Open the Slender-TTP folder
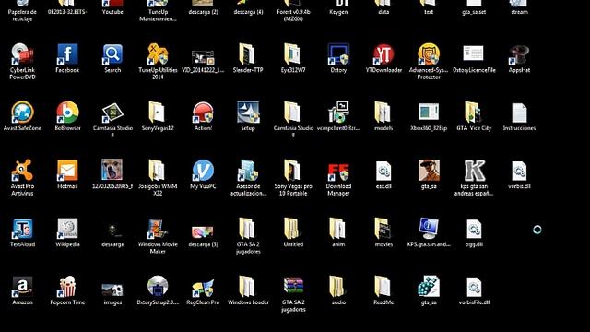The image size is (590, 332). coord(247,54)
